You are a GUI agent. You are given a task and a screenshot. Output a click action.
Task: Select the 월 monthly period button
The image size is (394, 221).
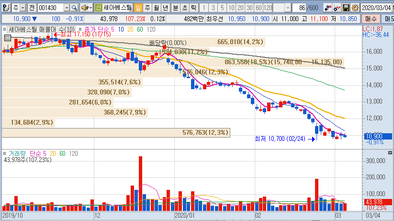156,8
